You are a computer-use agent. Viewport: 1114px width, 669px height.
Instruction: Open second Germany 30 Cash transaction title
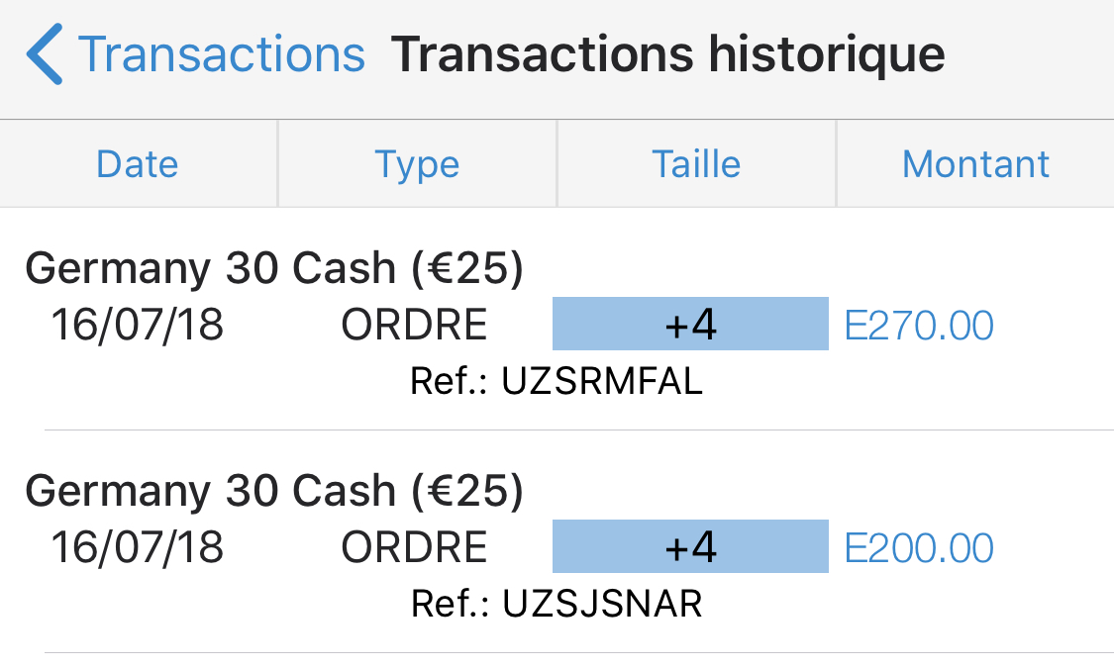274,492
